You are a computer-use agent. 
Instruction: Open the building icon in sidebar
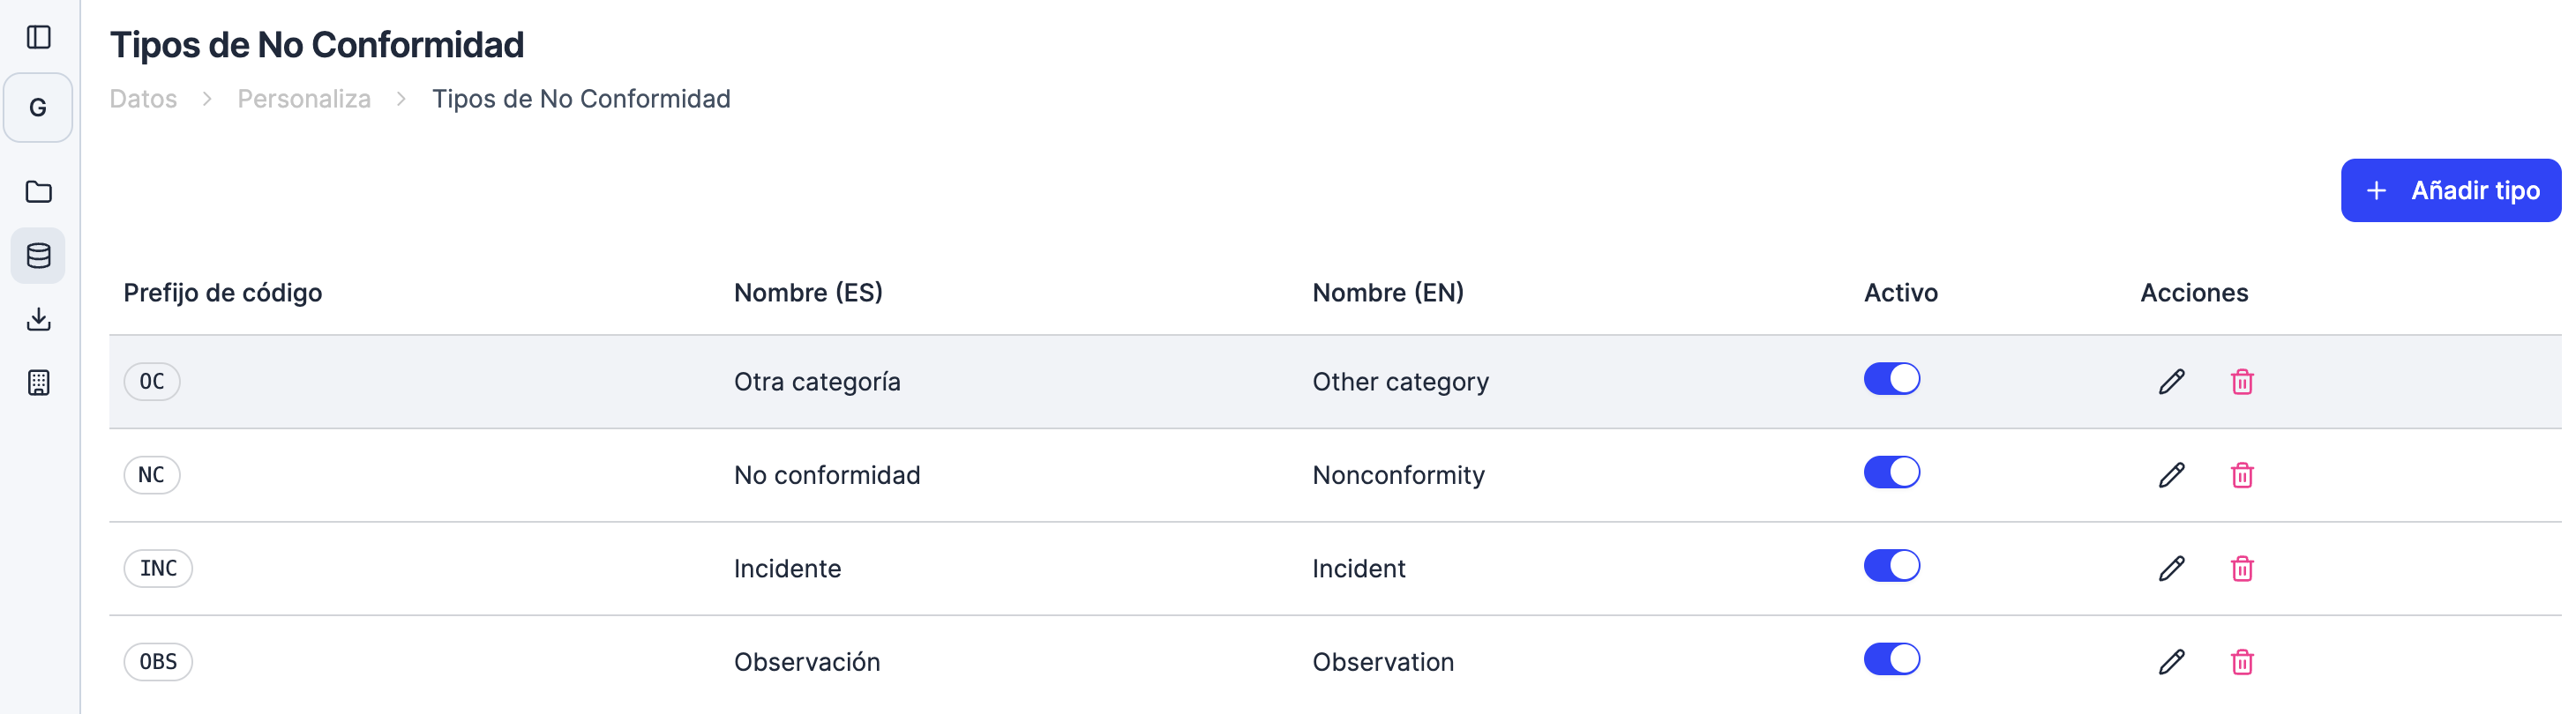pos(39,383)
